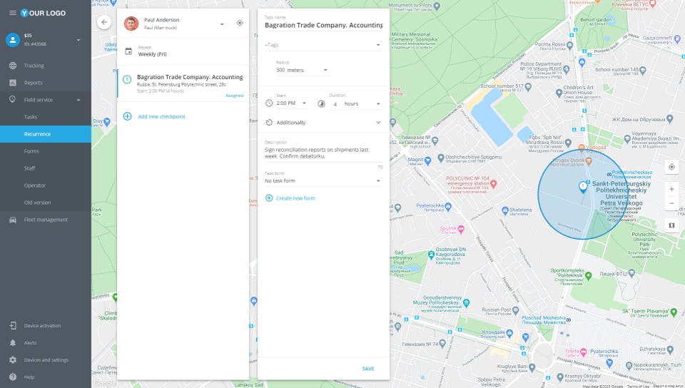Switch to Old version
This screenshot has height=388, width=685.
pyautogui.click(x=38, y=203)
